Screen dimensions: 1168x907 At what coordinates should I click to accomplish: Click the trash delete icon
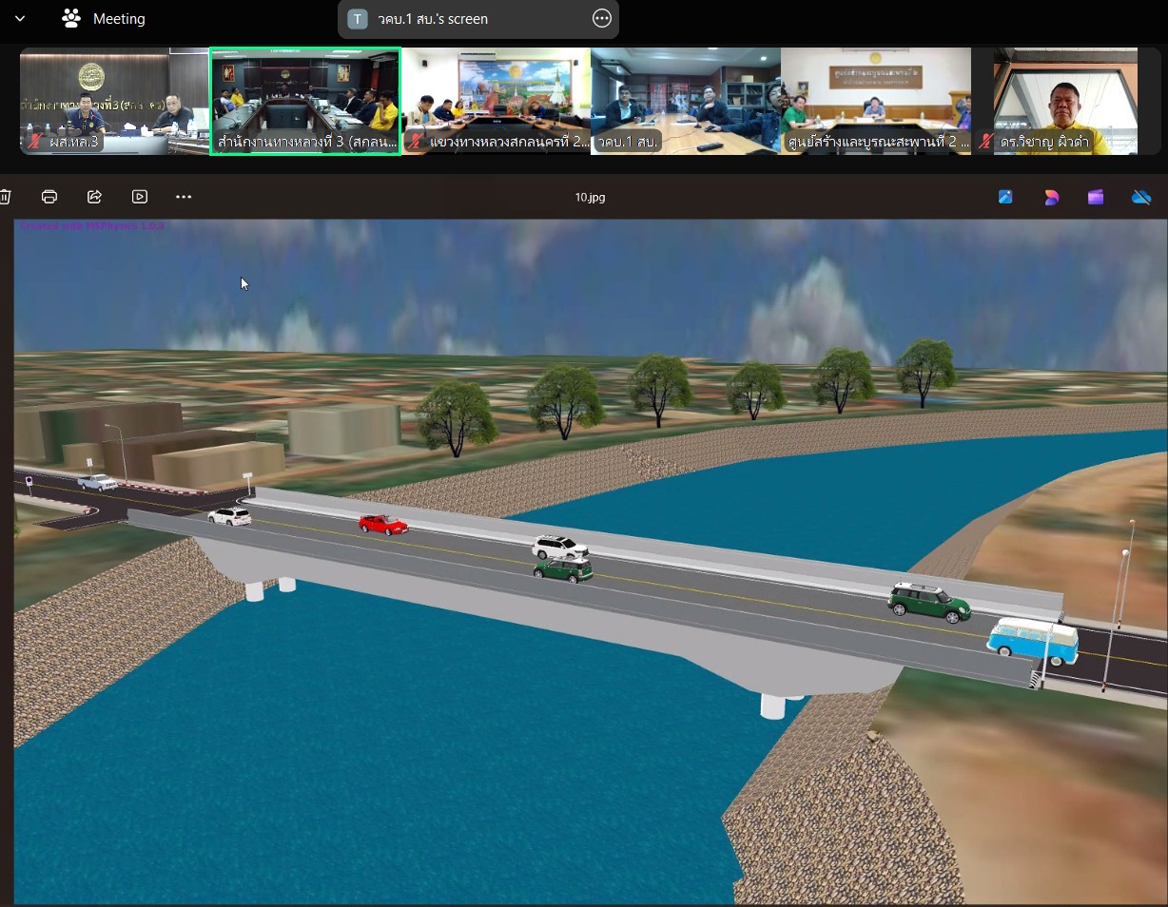(6, 197)
